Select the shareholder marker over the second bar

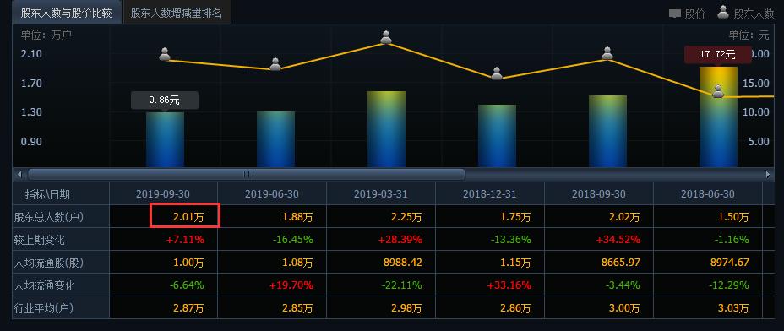click(275, 64)
